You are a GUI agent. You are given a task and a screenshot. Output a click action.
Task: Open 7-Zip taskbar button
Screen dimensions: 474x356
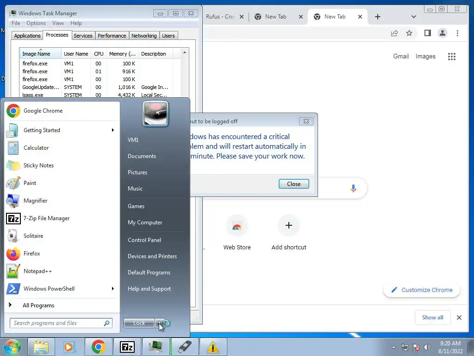coord(127,347)
